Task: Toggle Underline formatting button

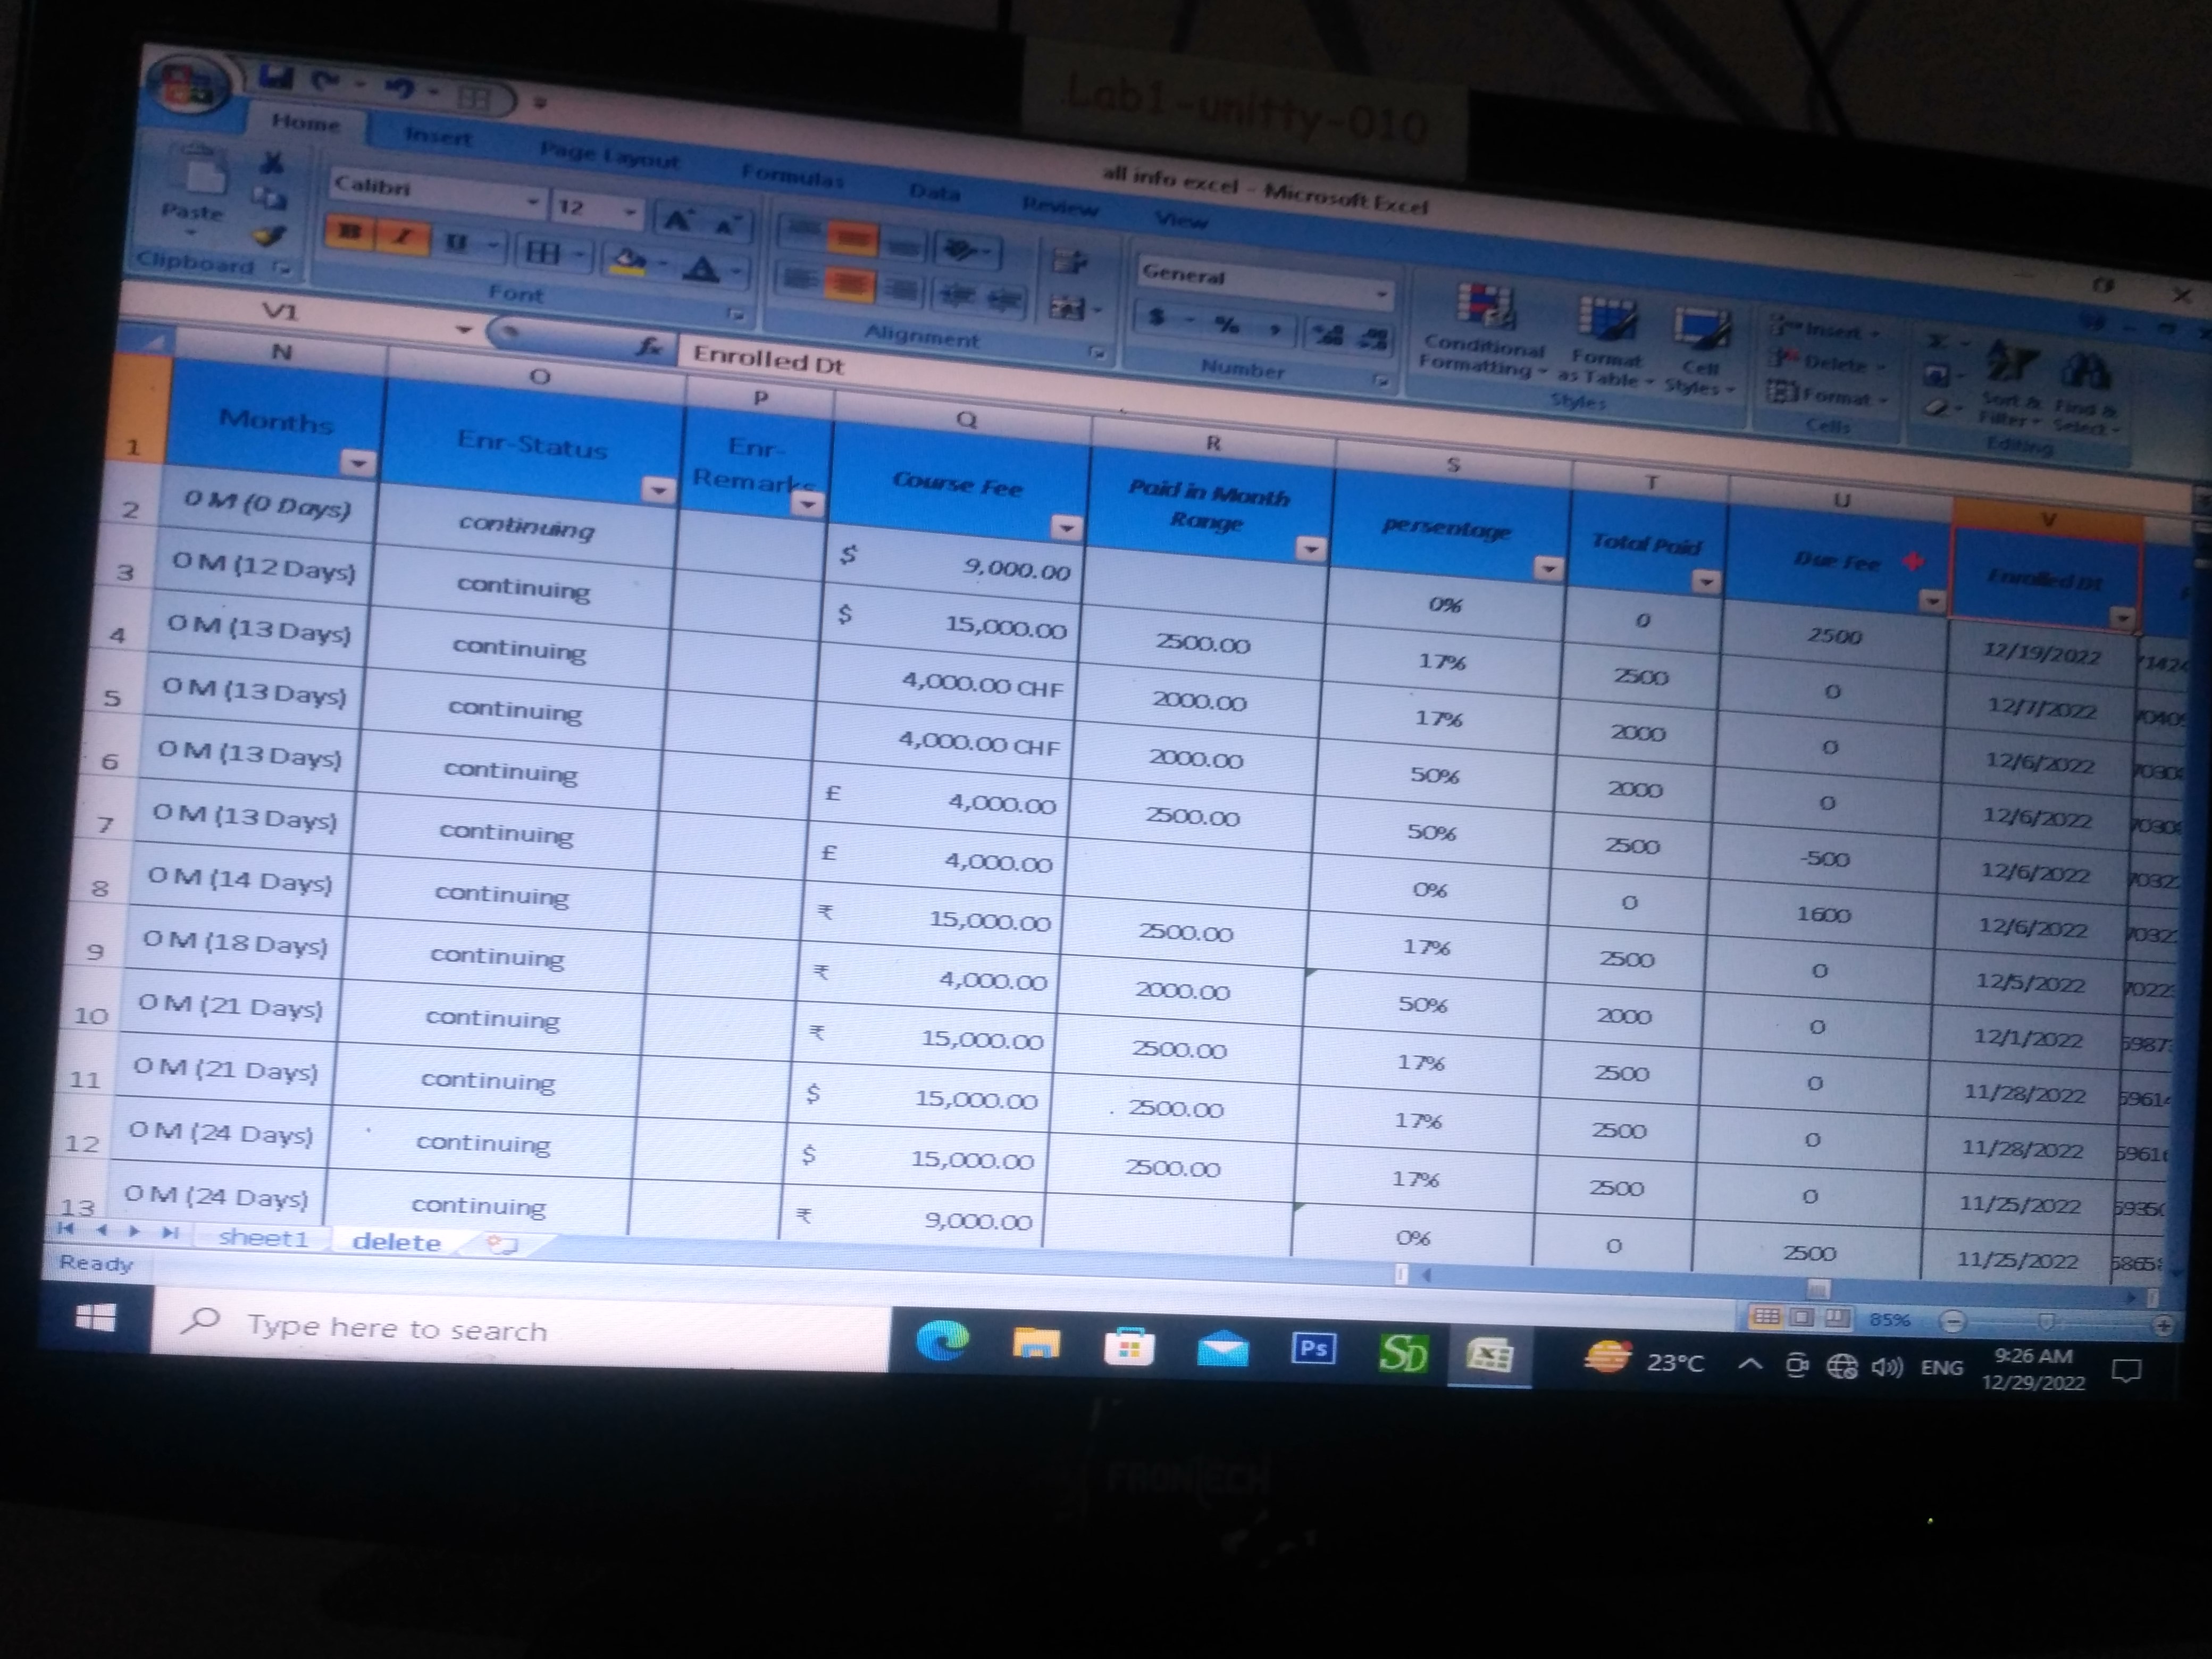Action: point(457,242)
